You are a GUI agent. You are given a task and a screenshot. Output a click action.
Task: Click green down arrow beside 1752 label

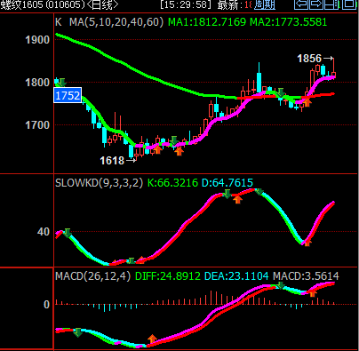point(62,82)
